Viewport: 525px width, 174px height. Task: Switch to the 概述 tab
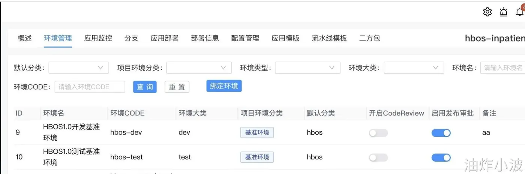[25, 38]
